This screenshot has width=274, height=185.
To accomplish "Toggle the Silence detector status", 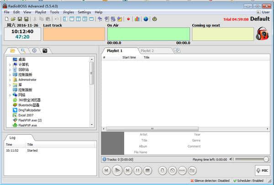I will pos(210,180).
